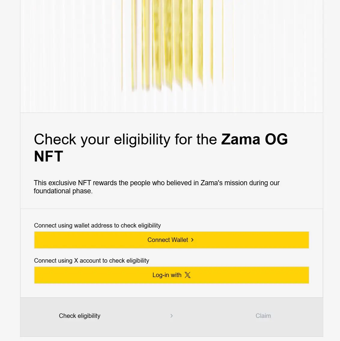Click the bold NFT word in the heading
This screenshot has height=341, width=340.
point(48,156)
